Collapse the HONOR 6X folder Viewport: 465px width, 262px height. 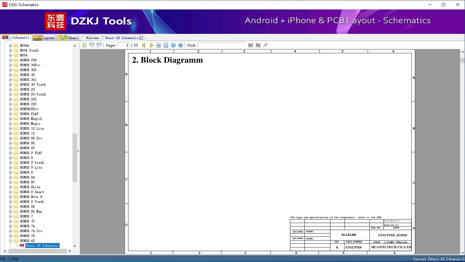pos(11,241)
